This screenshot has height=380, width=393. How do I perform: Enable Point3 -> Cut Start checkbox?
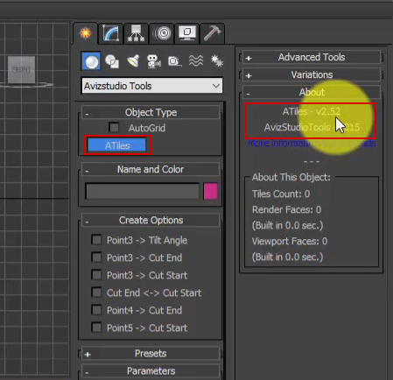pos(96,275)
